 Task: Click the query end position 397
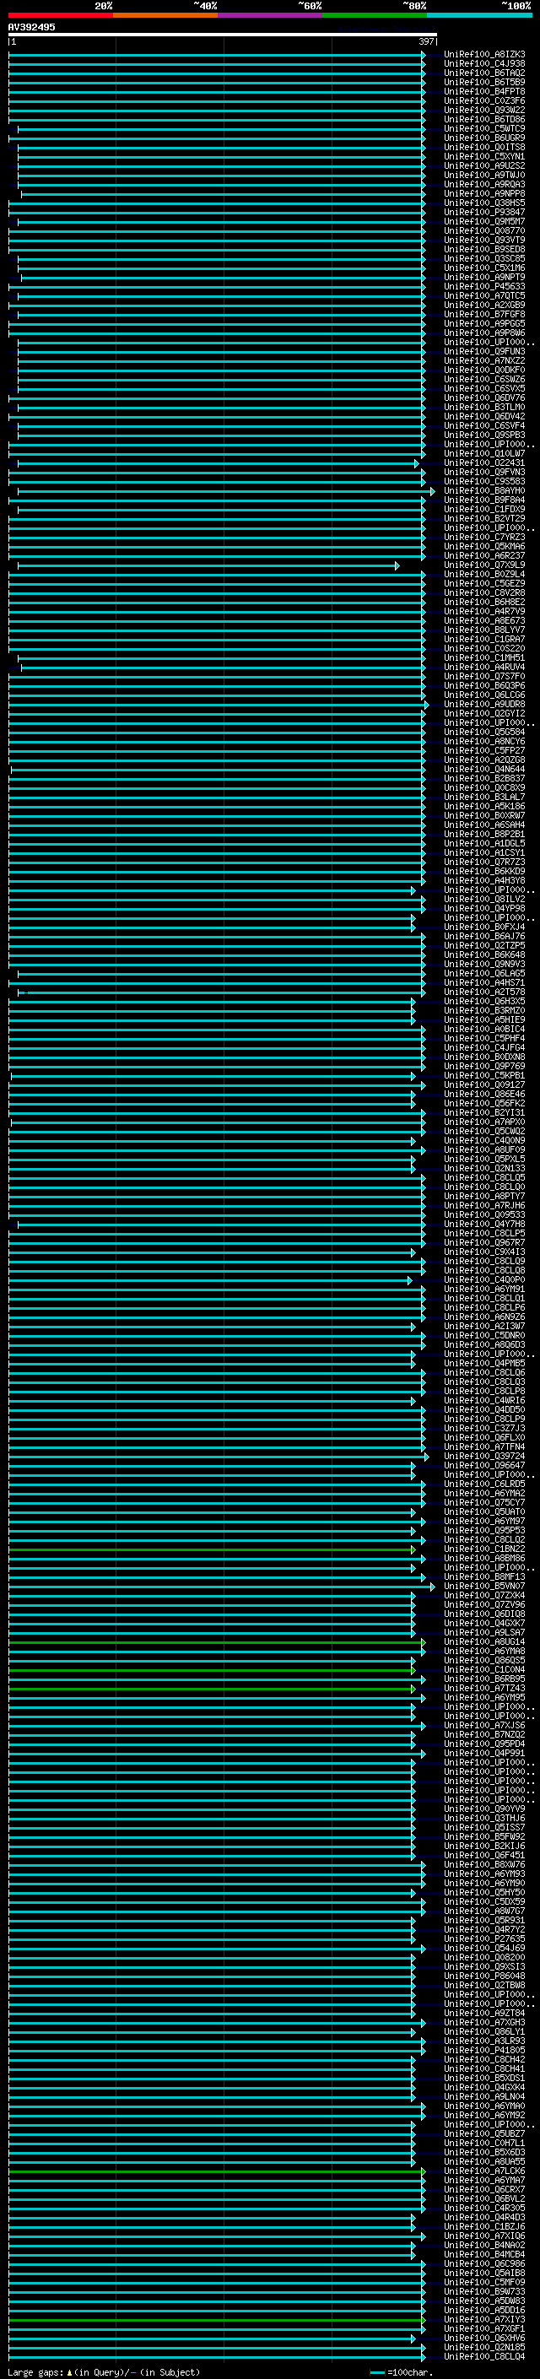click(426, 41)
